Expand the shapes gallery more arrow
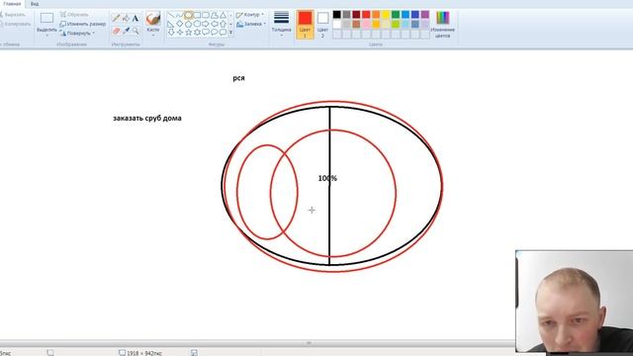 pyautogui.click(x=230, y=33)
